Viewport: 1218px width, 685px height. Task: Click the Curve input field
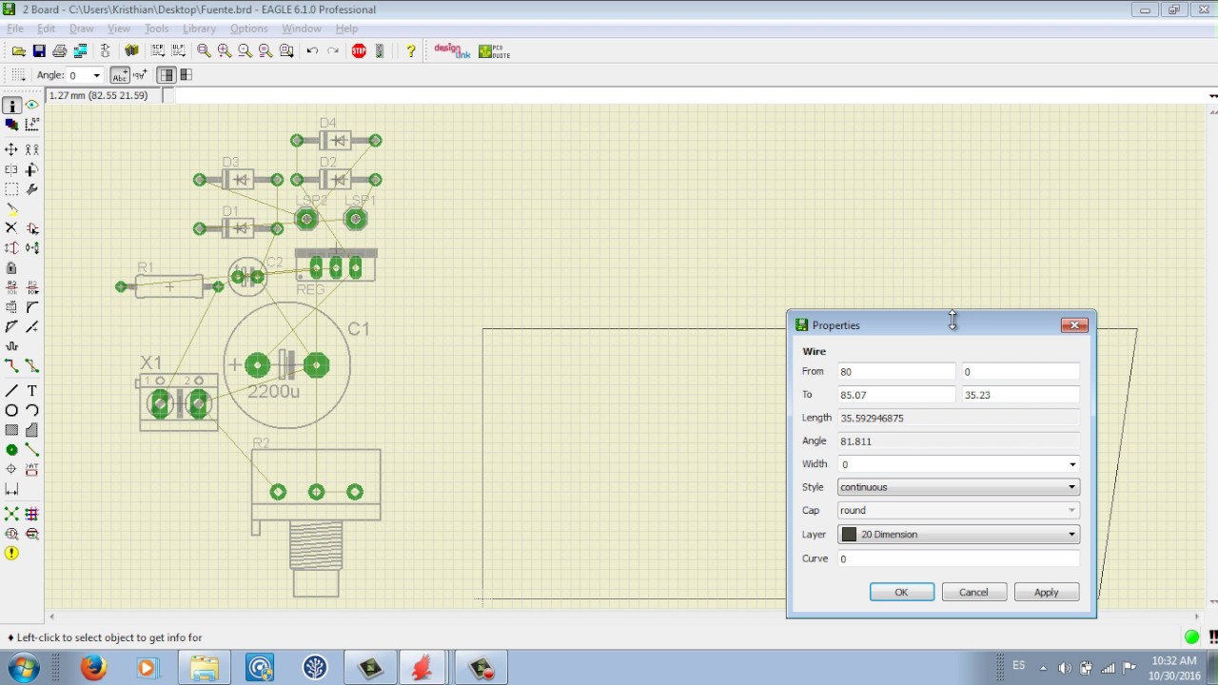(x=958, y=558)
